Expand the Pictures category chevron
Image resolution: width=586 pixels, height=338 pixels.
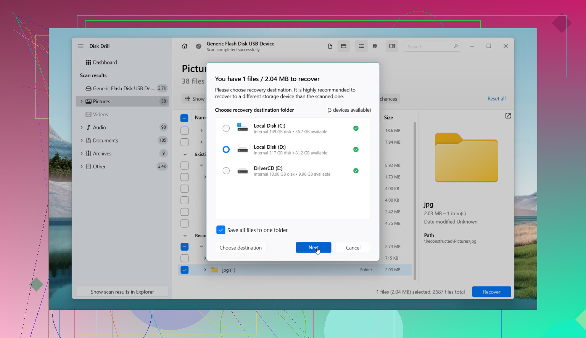pyautogui.click(x=81, y=101)
